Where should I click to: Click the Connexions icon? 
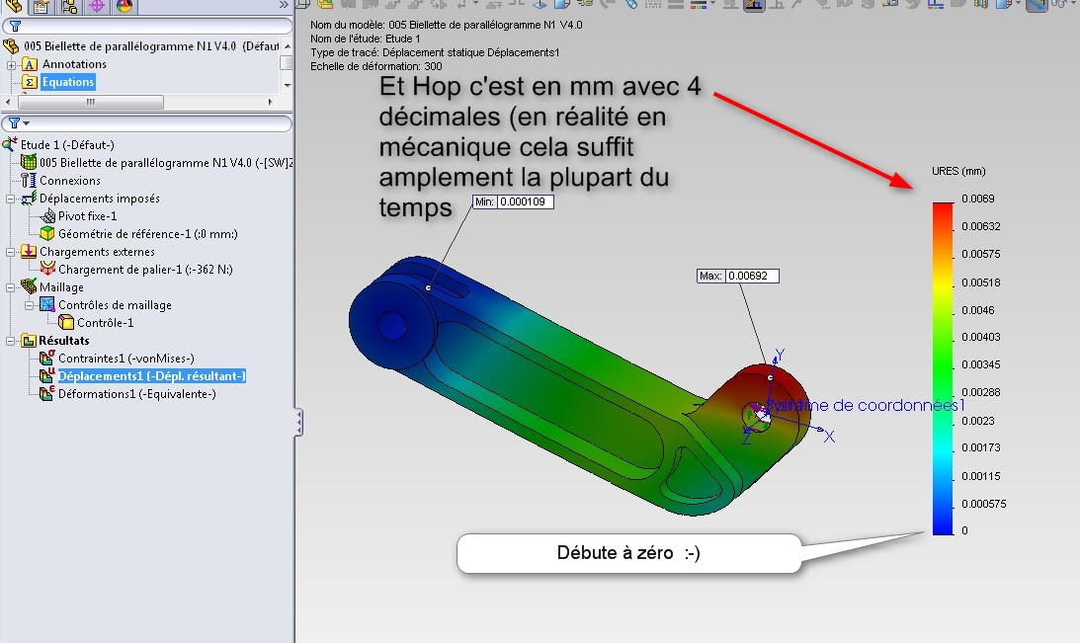click(29, 181)
